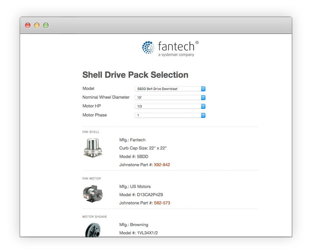
Task: Open Johnstone part link X92-842
Action: pyautogui.click(x=162, y=165)
